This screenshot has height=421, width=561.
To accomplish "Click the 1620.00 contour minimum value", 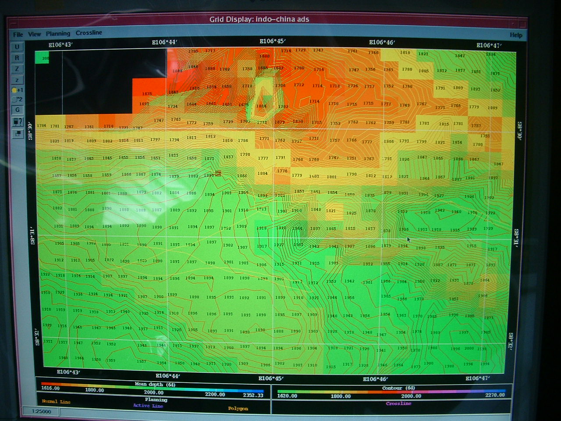I will pyautogui.click(x=287, y=396).
